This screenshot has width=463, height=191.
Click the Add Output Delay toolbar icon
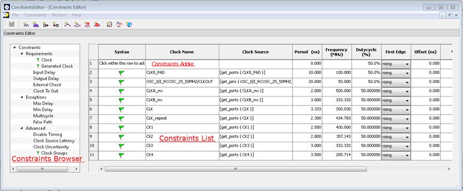[56, 24]
